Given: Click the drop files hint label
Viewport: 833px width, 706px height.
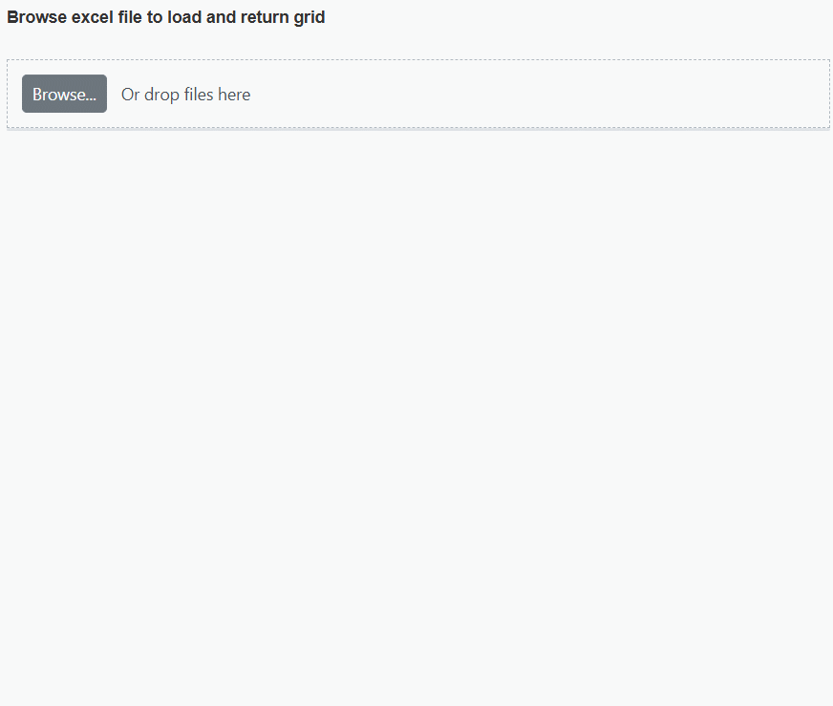Looking at the screenshot, I should pyautogui.click(x=185, y=95).
